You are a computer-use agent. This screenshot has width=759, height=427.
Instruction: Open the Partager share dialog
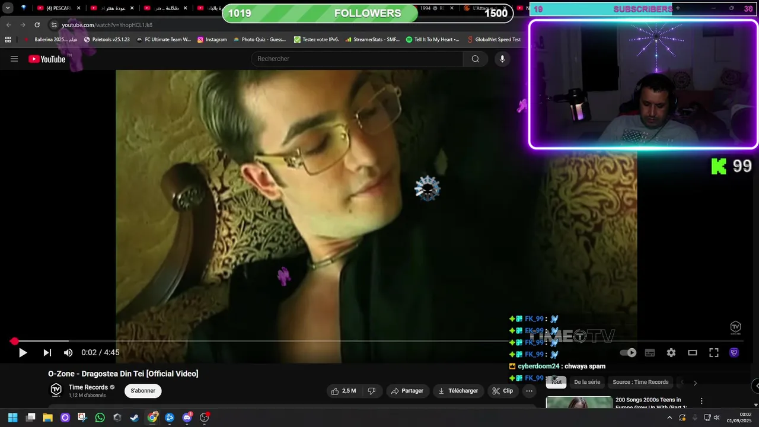(407, 391)
